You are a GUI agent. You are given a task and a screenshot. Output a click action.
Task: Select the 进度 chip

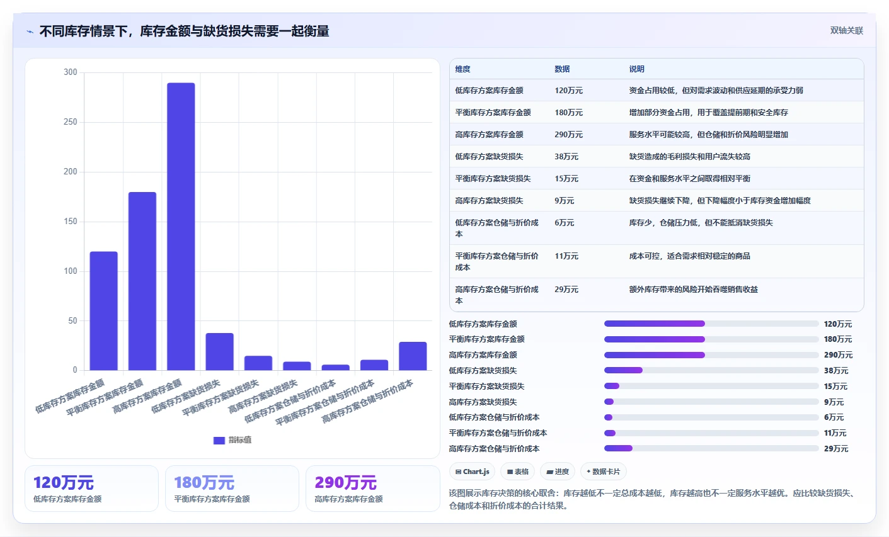[558, 472]
